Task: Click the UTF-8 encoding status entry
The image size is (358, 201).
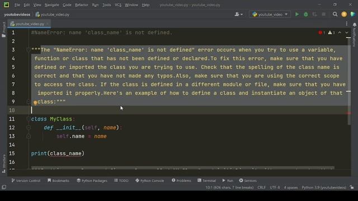Action: (x=275, y=188)
